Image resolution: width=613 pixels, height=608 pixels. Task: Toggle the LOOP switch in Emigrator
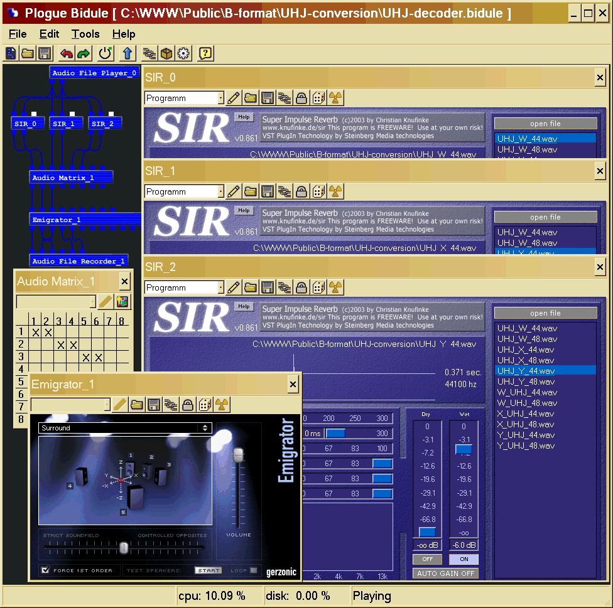point(253,570)
